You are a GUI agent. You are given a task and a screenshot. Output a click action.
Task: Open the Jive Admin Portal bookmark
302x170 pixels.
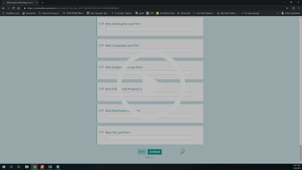click(165, 13)
